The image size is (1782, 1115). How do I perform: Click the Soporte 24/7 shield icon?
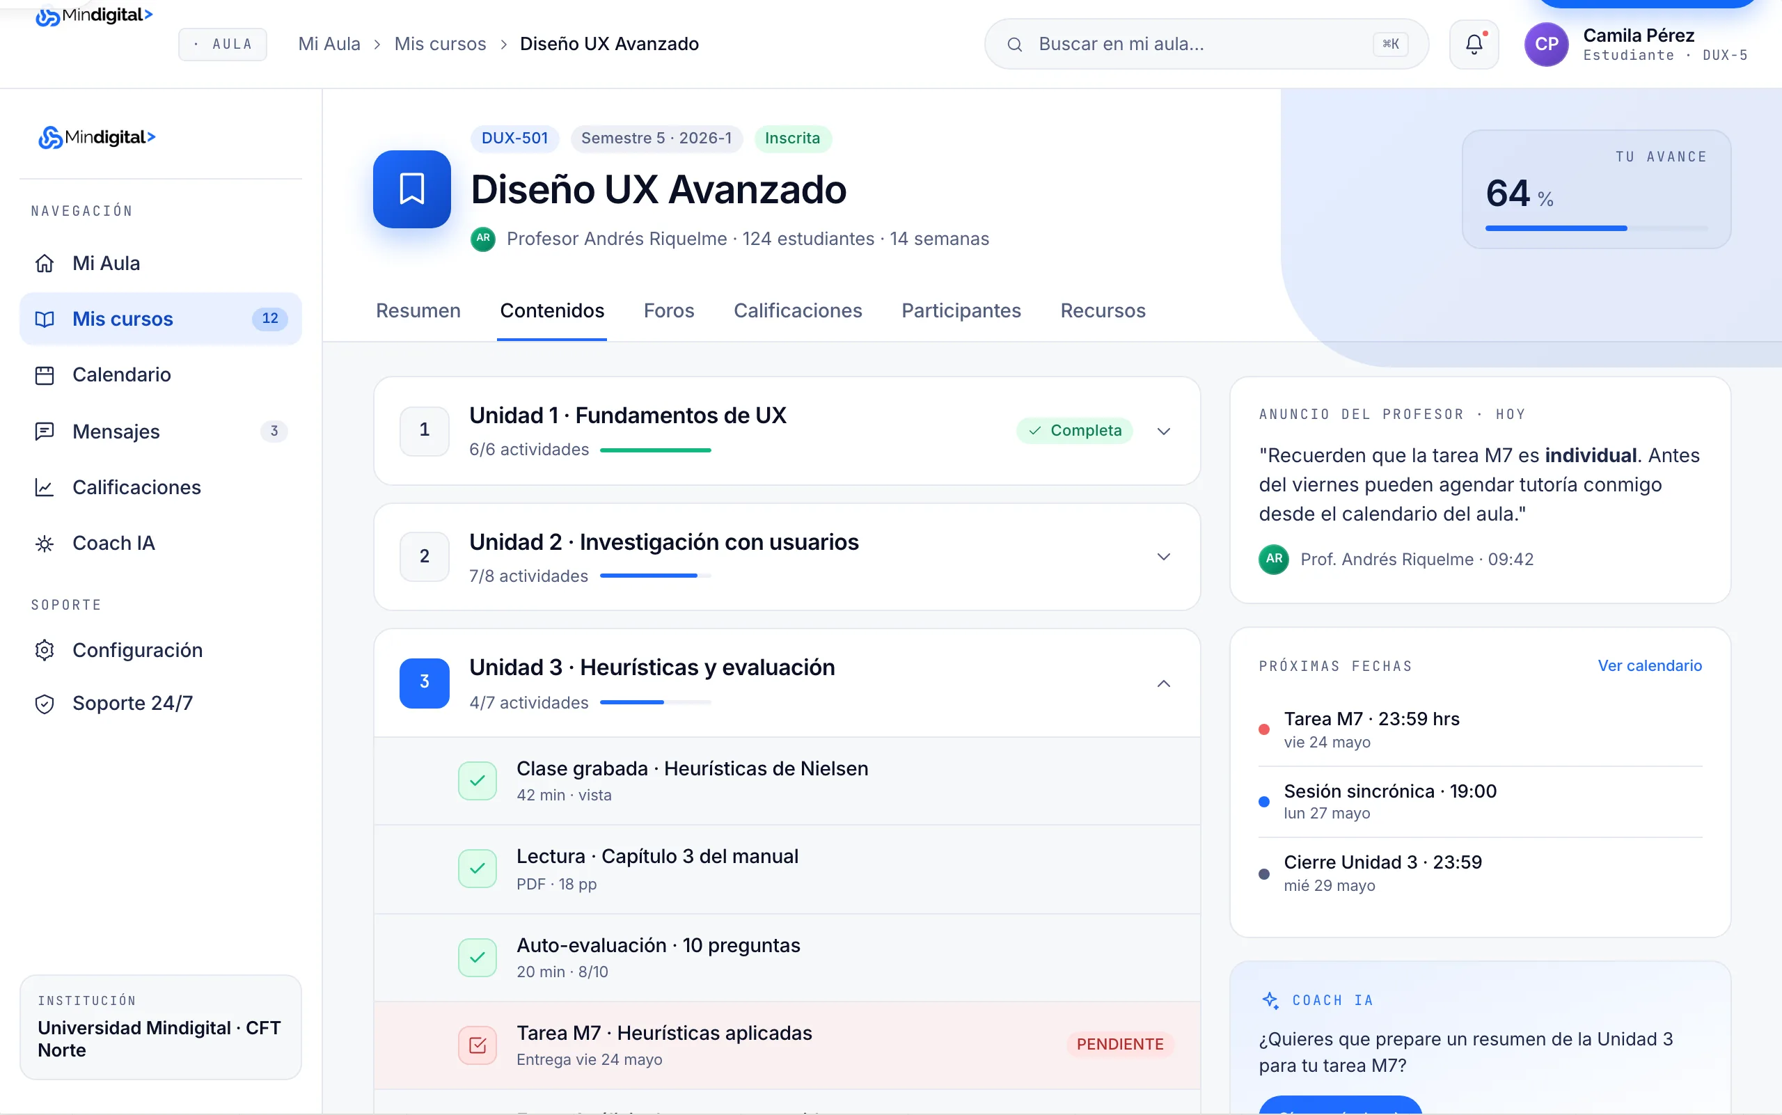click(45, 704)
